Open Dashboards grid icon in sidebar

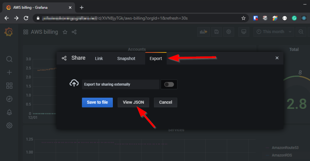coord(9,86)
